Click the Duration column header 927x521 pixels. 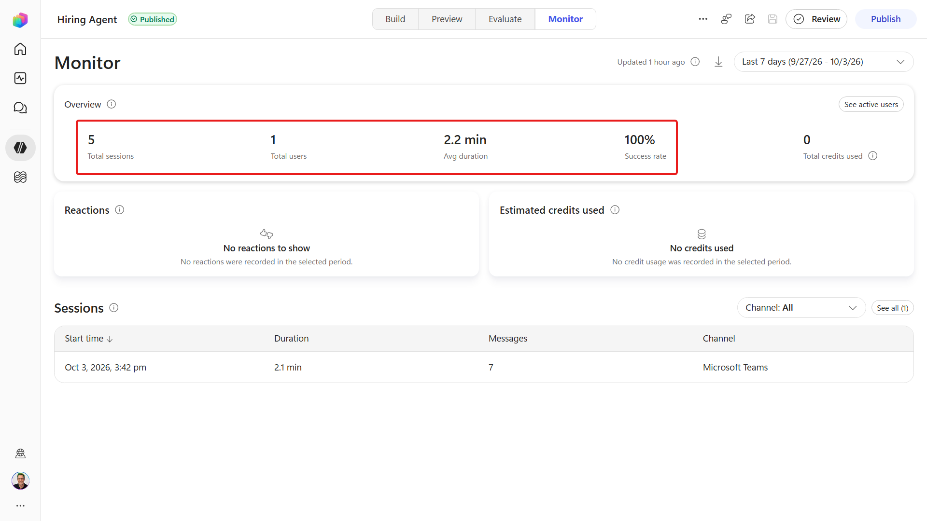[291, 339]
